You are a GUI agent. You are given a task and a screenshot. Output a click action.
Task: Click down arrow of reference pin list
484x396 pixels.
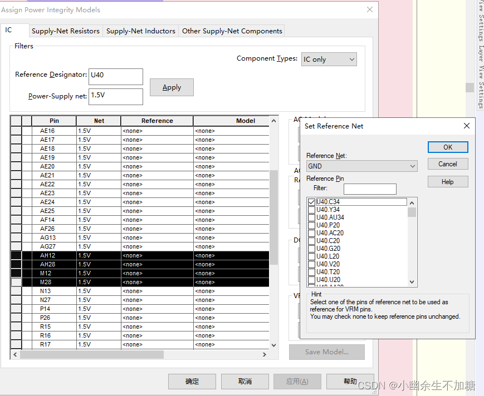412,281
